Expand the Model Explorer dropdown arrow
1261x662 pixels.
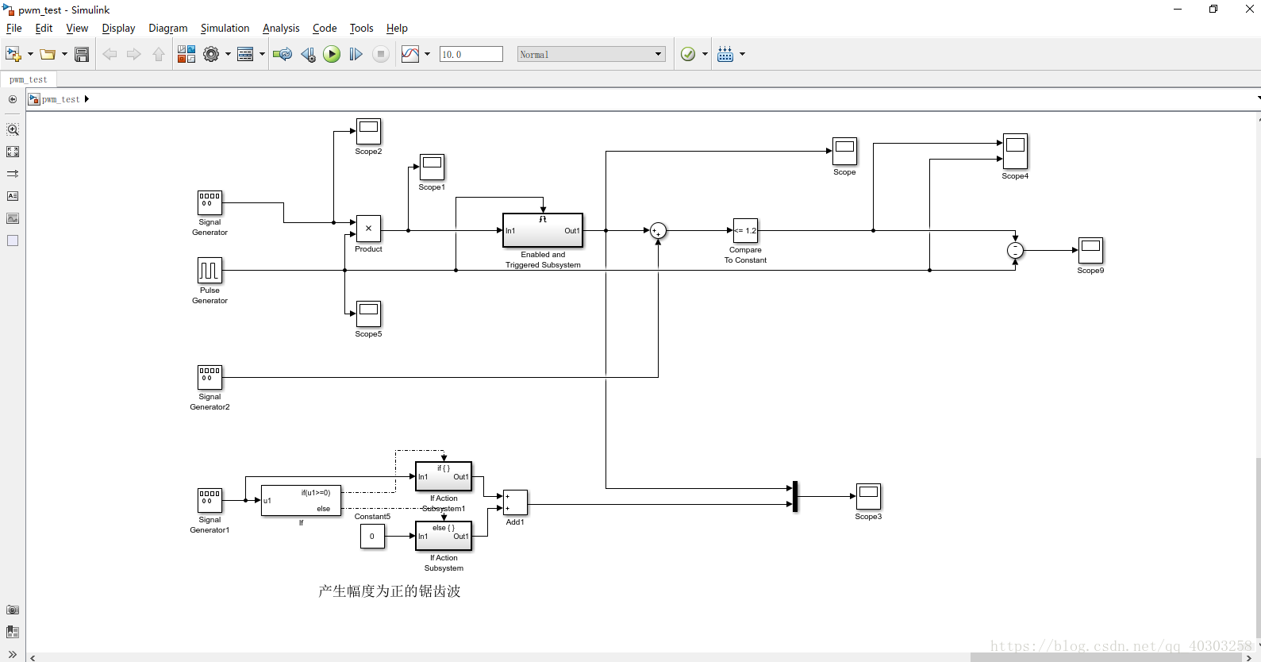click(262, 54)
